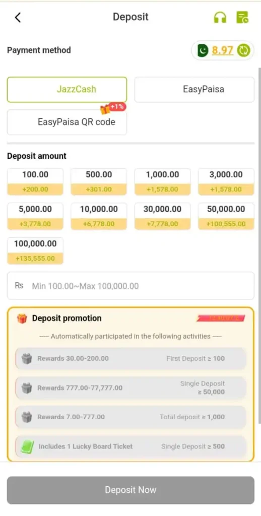This screenshot has width=261, height=516.
Task: Select the 100.00 deposit amount
Action: 35,181
